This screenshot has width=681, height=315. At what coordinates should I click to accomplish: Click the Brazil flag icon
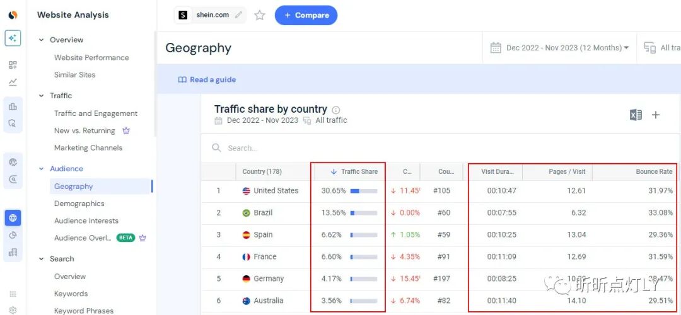pos(247,213)
